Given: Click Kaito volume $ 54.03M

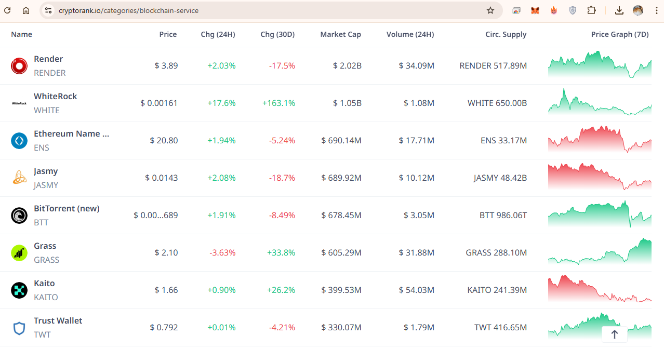Looking at the screenshot, I should coord(417,290).
